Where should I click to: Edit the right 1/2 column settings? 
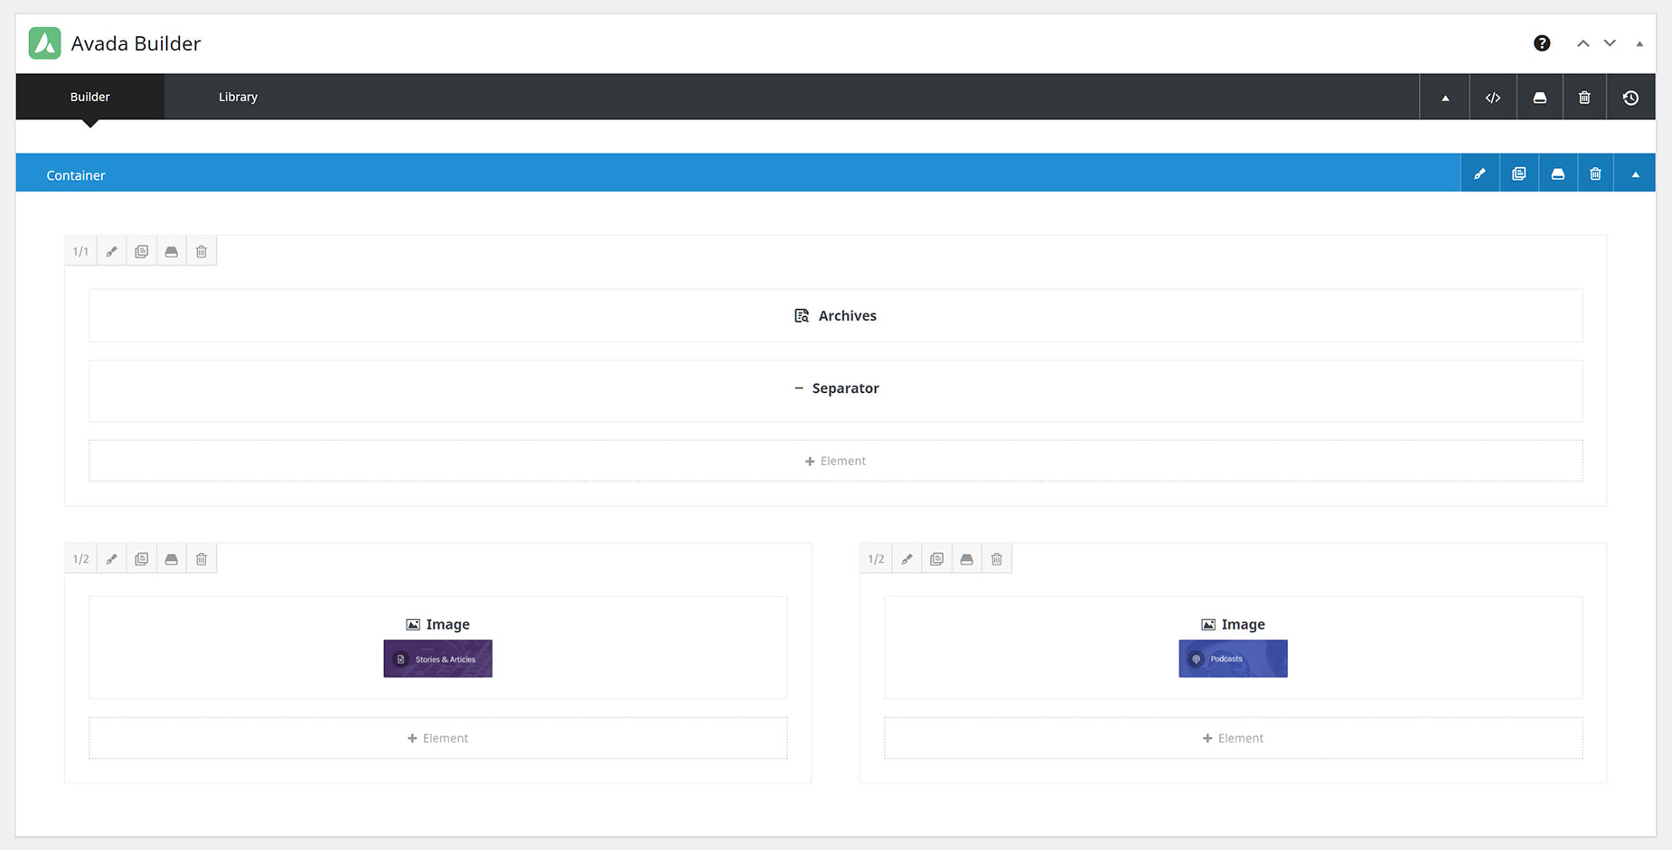906,558
